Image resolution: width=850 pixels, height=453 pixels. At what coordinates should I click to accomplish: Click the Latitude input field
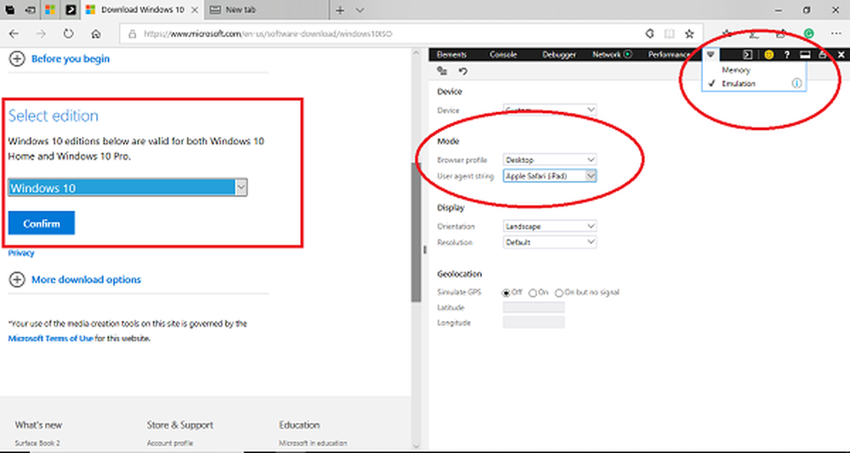534,307
